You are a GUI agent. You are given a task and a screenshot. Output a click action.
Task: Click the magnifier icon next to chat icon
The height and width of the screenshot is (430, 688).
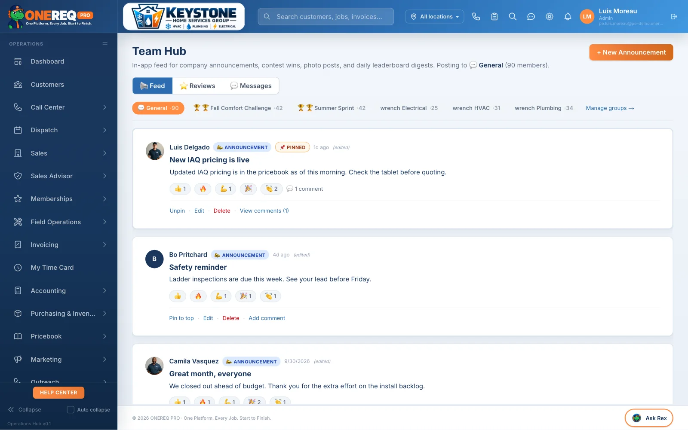click(513, 17)
